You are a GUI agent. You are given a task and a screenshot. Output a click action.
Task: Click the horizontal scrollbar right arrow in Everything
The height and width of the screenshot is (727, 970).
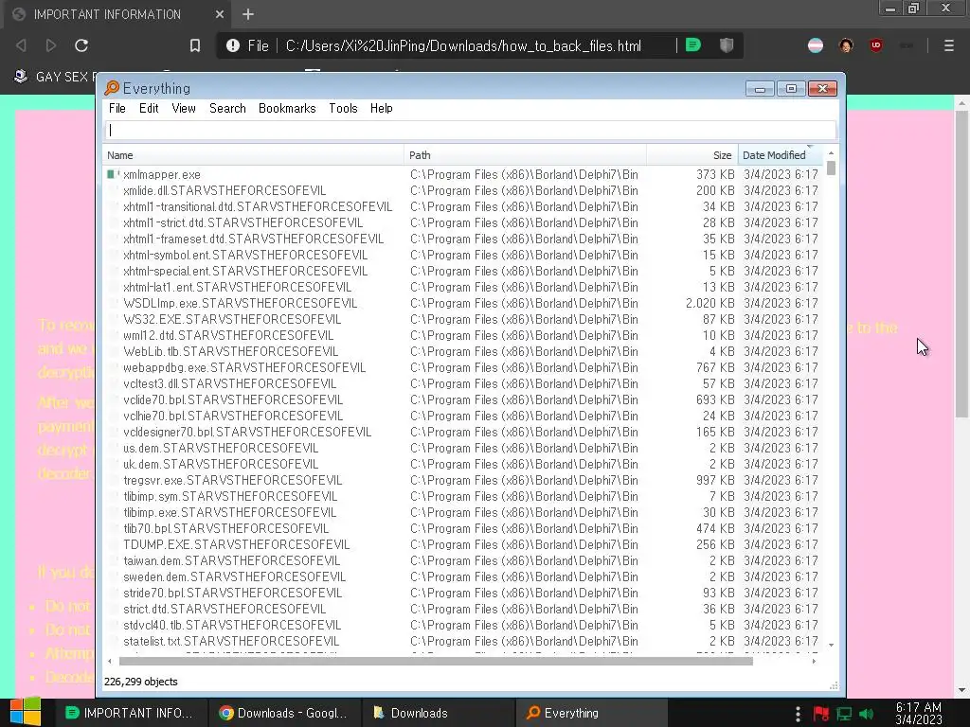click(x=814, y=661)
